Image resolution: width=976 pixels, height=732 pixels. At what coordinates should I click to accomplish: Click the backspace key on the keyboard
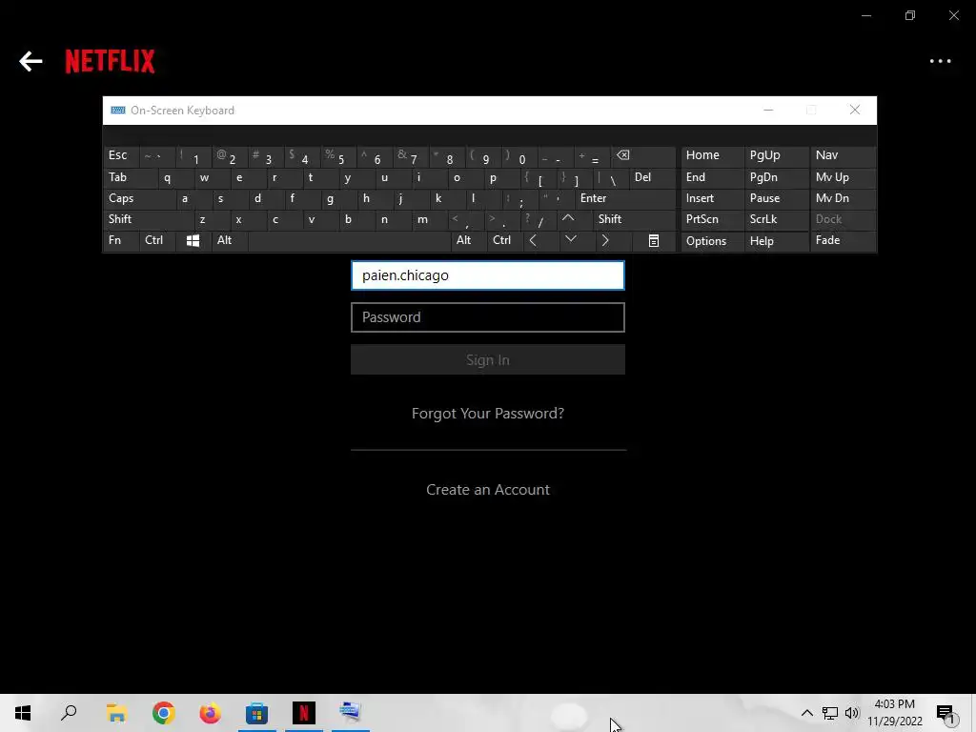point(645,155)
